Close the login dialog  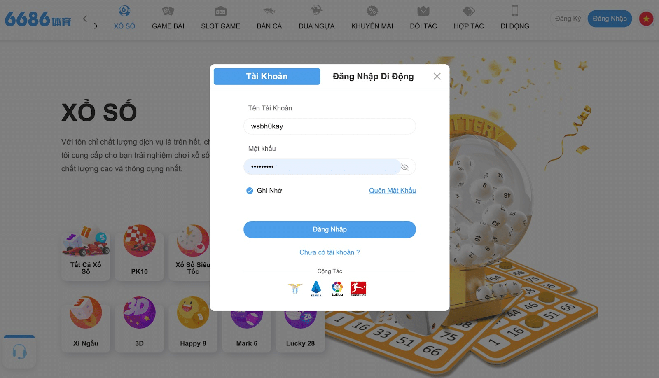coord(437,76)
